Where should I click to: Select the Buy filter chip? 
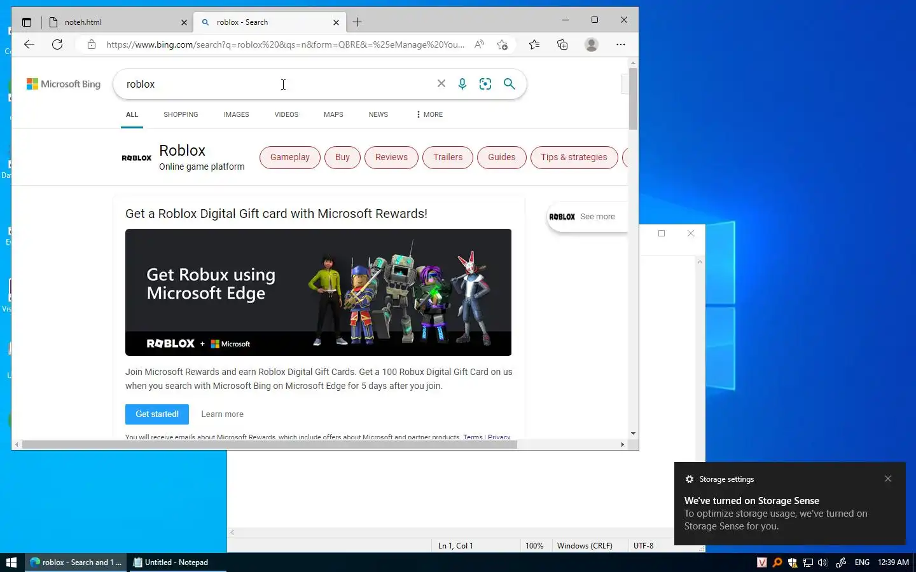click(x=342, y=157)
